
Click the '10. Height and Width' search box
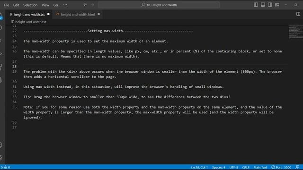pos(159,5)
